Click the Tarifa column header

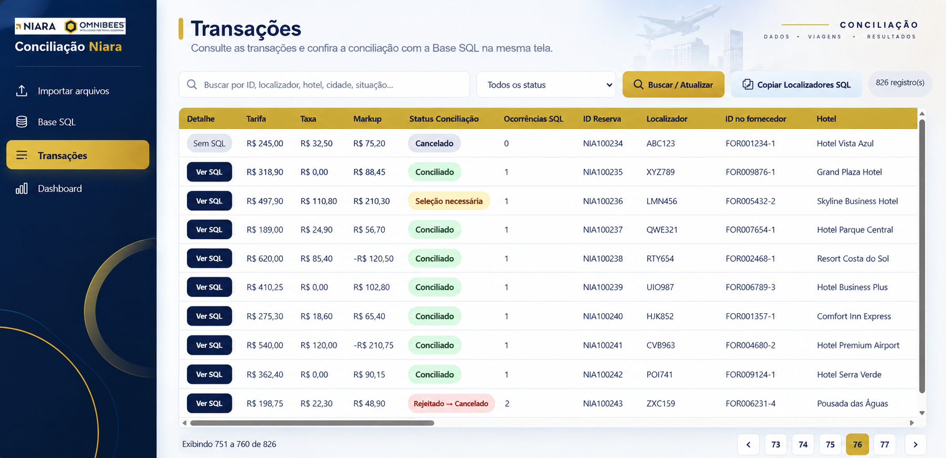[256, 119]
